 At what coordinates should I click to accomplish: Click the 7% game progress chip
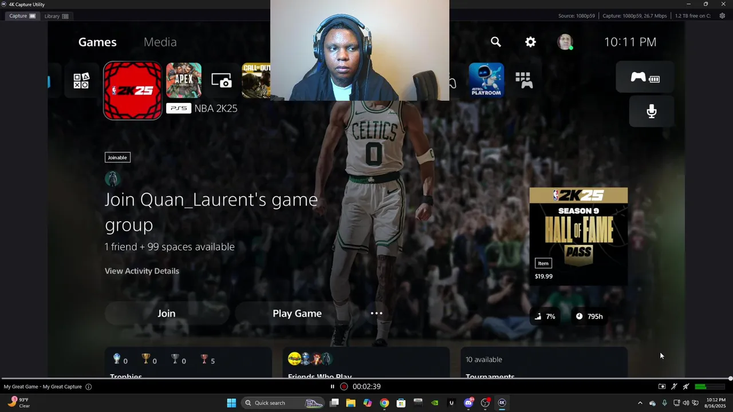[545, 316]
